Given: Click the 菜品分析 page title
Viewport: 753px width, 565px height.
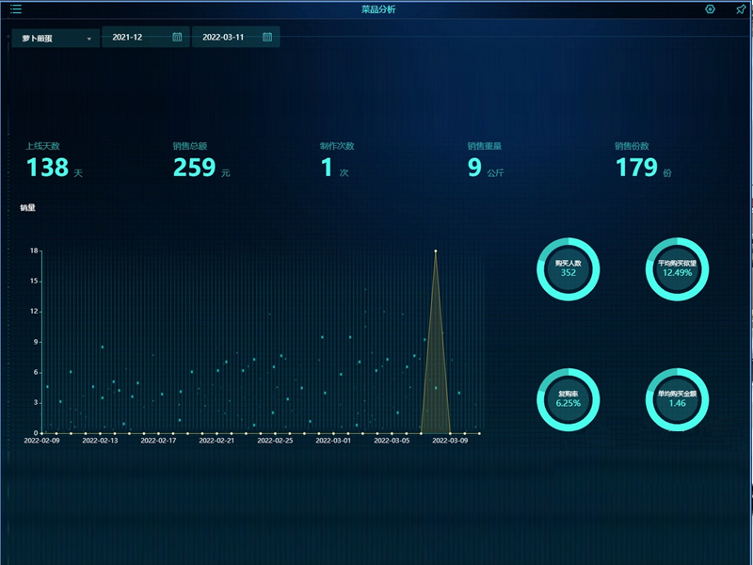Looking at the screenshot, I should tap(378, 9).
